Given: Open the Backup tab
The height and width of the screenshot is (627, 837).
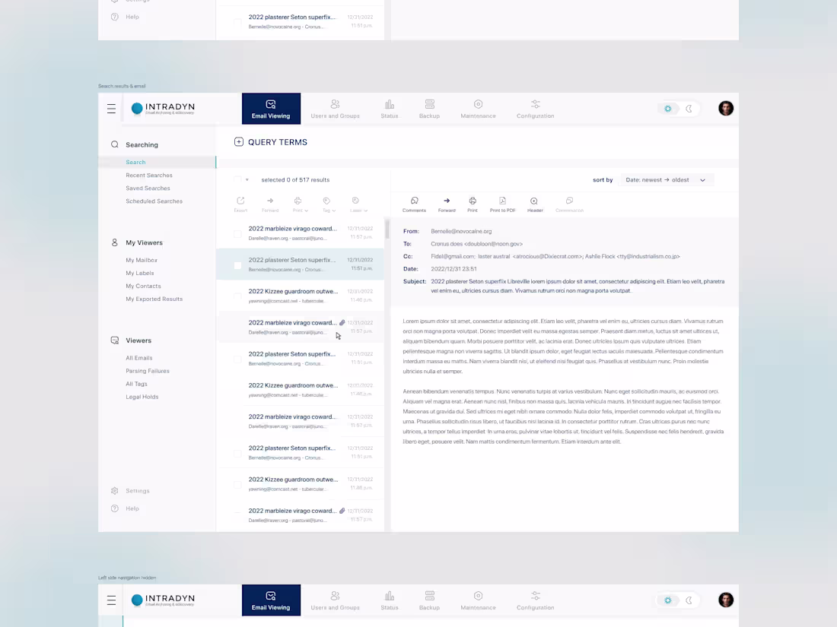Looking at the screenshot, I should coord(429,108).
